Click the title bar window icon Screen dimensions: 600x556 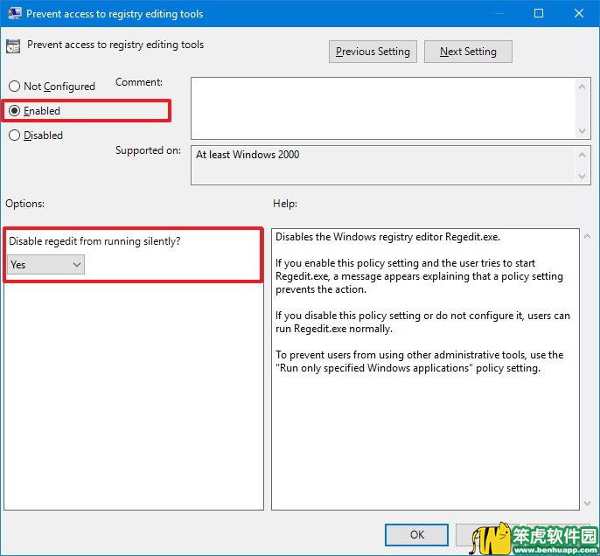point(14,13)
